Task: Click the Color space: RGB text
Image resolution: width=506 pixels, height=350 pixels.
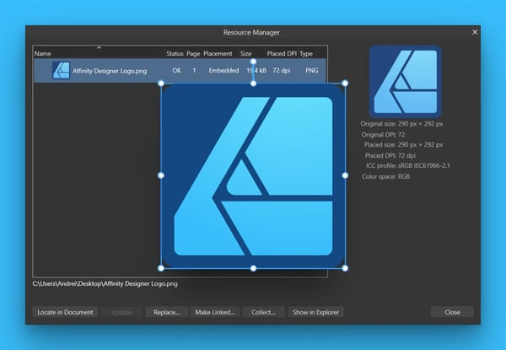Action: click(385, 176)
